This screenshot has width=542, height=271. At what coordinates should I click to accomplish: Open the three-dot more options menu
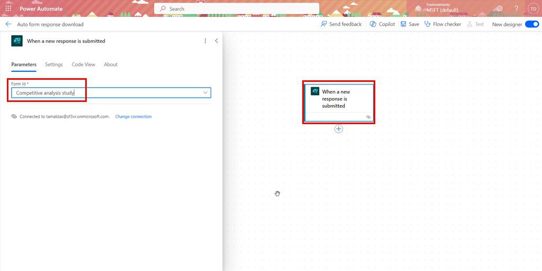coord(205,41)
